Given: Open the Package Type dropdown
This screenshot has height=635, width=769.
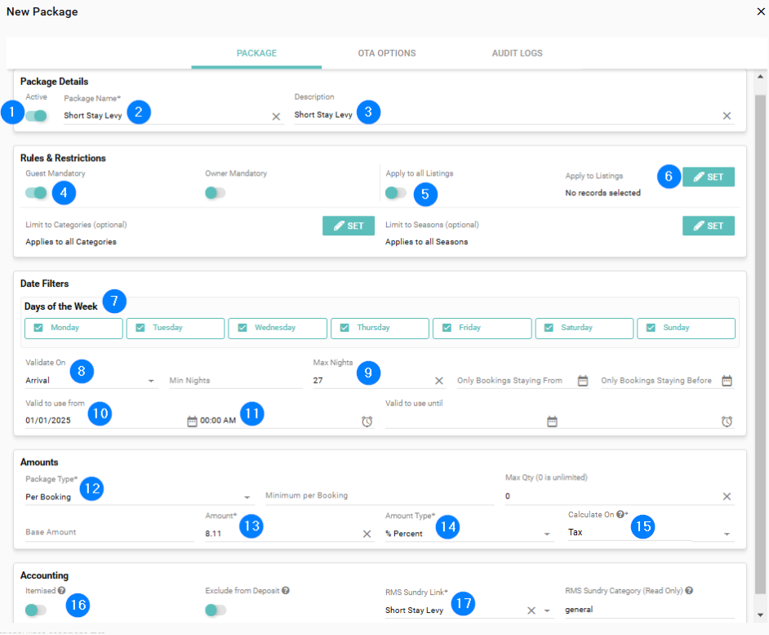Looking at the screenshot, I should pyautogui.click(x=247, y=497).
